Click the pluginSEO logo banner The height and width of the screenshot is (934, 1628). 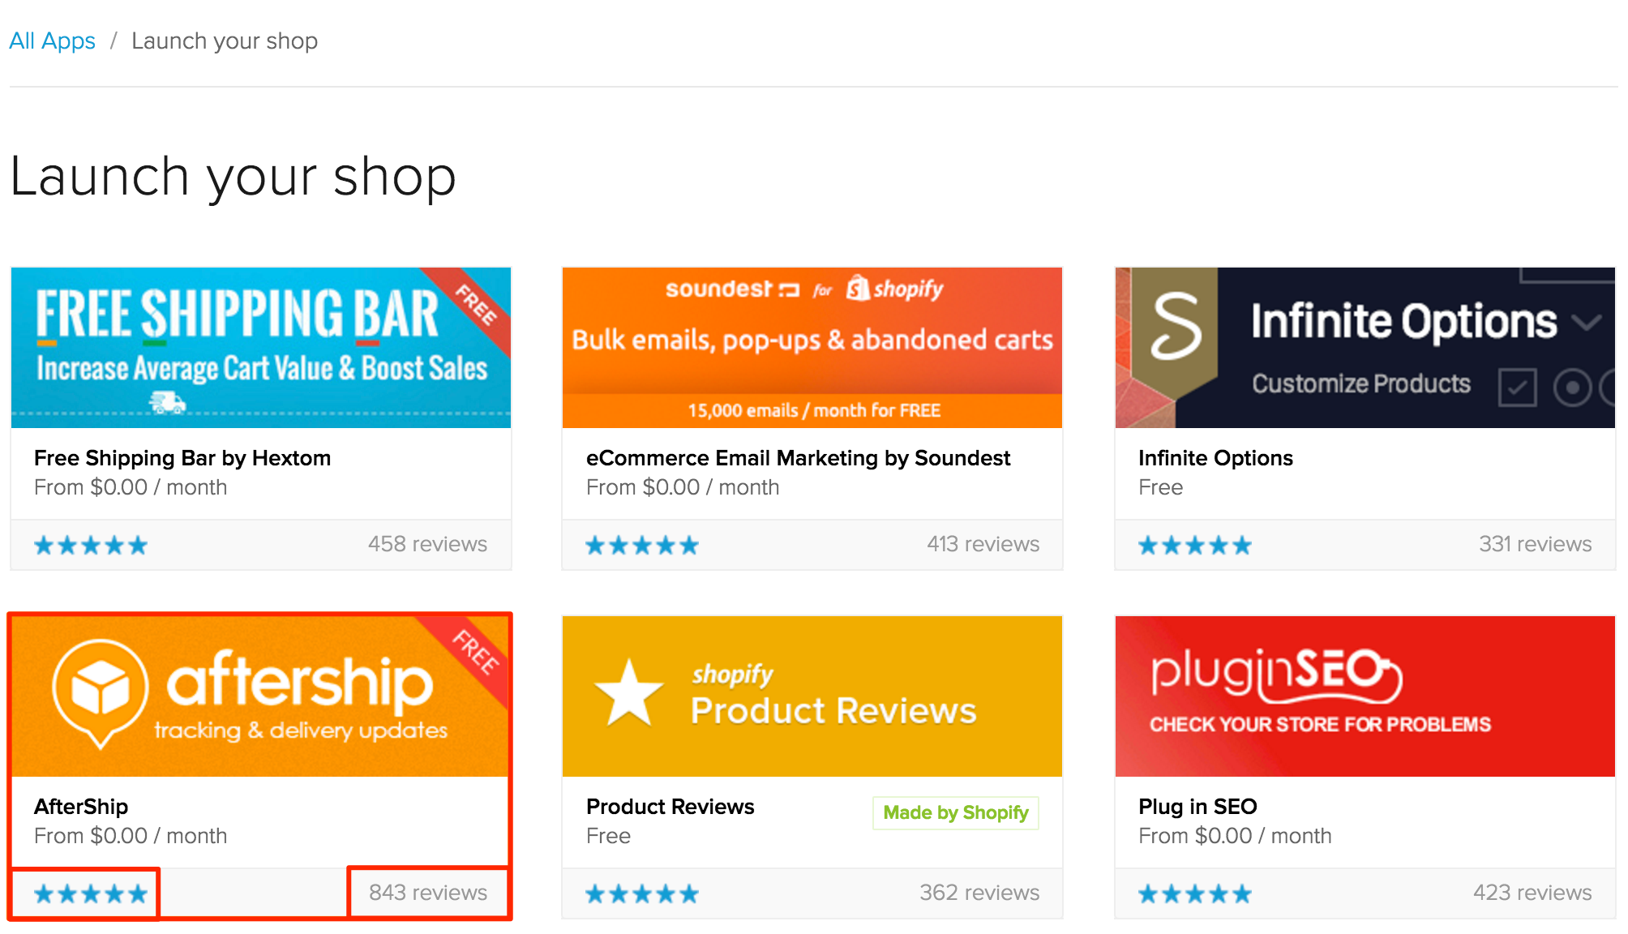click(1277, 675)
